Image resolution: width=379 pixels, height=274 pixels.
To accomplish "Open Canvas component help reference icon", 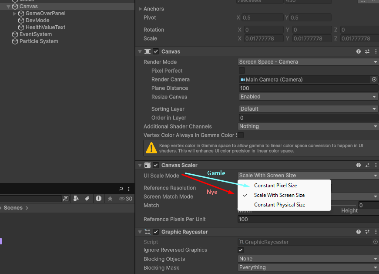I will [x=359, y=51].
